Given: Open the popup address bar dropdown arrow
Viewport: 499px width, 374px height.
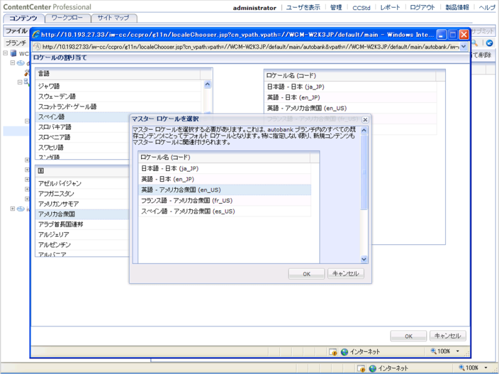Looking at the screenshot, I should [463, 47].
